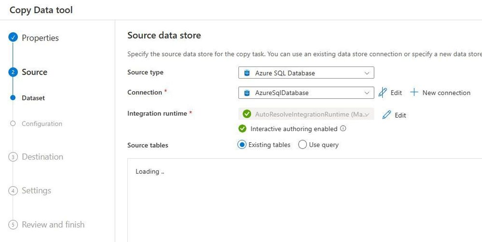Click the Settings step 4 circle icon
The image size is (482, 242).
[x=14, y=191]
